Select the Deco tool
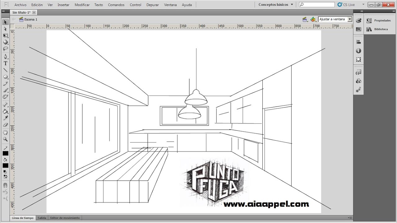The width and height of the screenshot is (397, 223). pyautogui.click(x=5, y=97)
